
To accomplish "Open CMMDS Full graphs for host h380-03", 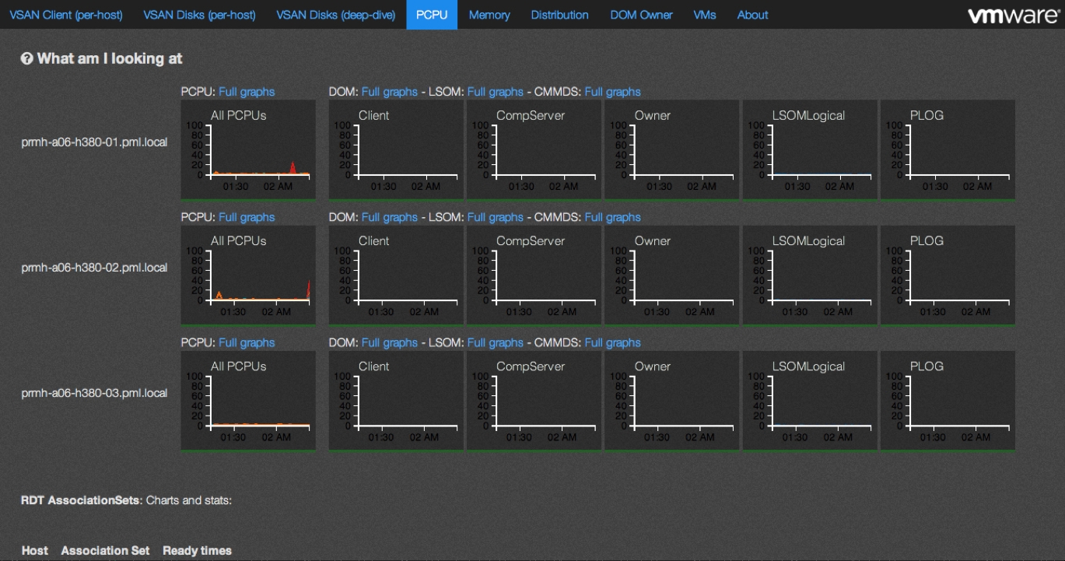I will (612, 342).
